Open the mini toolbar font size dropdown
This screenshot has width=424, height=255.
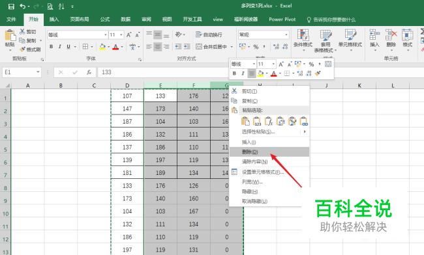pyautogui.click(x=273, y=64)
